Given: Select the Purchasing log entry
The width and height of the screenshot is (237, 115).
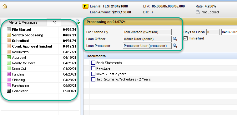Looking at the screenshot, I should pyautogui.click(x=40, y=85).
